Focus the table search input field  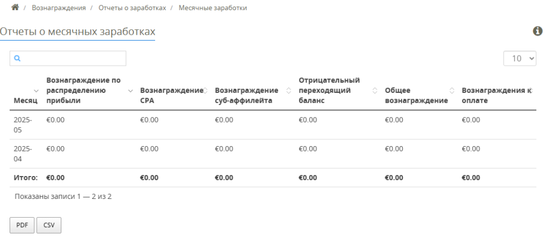pyautogui.click(x=68, y=59)
